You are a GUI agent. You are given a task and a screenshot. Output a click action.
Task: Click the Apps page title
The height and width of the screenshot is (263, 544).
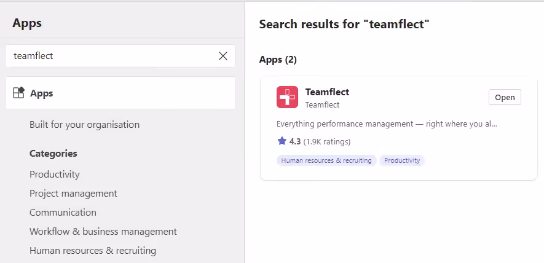click(x=27, y=23)
